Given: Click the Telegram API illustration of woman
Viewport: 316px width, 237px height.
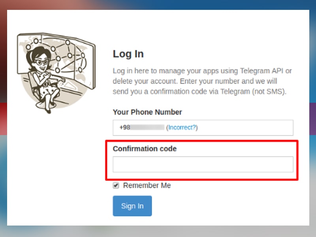Looking at the screenshot, I should [x=56, y=73].
